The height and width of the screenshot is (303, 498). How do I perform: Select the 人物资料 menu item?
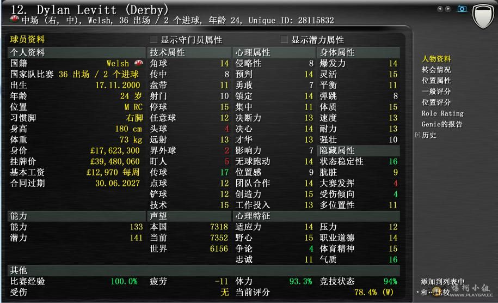tap(436, 59)
